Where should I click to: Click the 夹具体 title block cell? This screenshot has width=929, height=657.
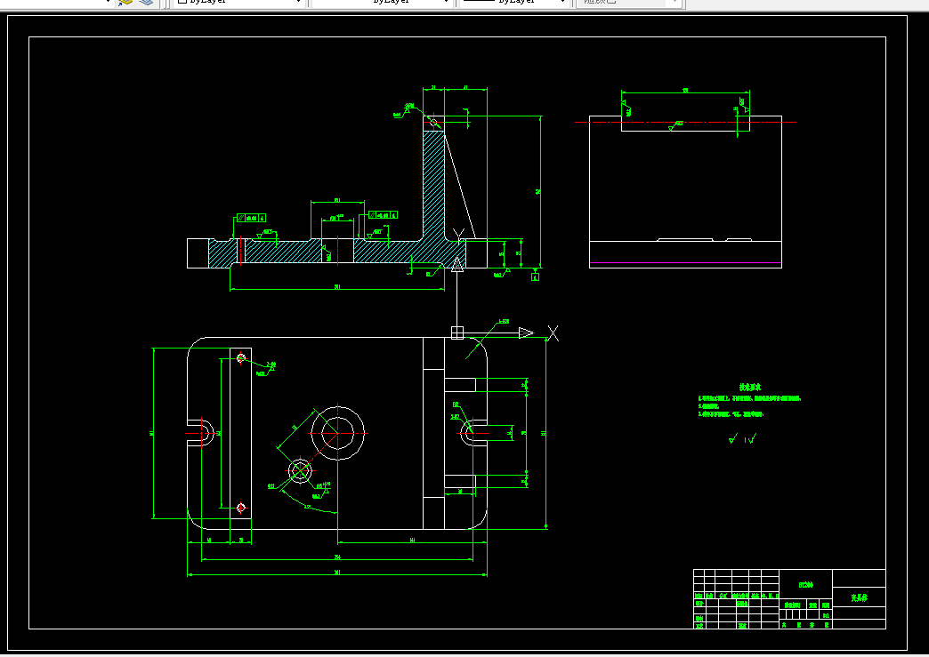[x=859, y=597]
